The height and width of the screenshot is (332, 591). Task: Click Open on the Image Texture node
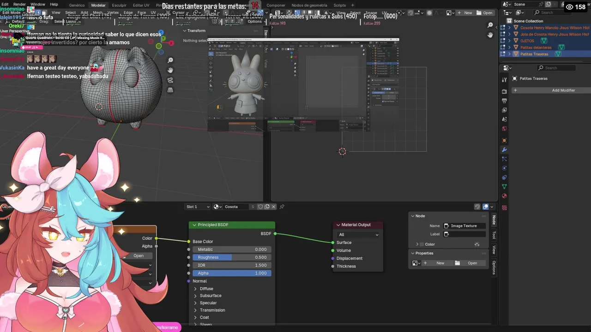tap(139, 255)
